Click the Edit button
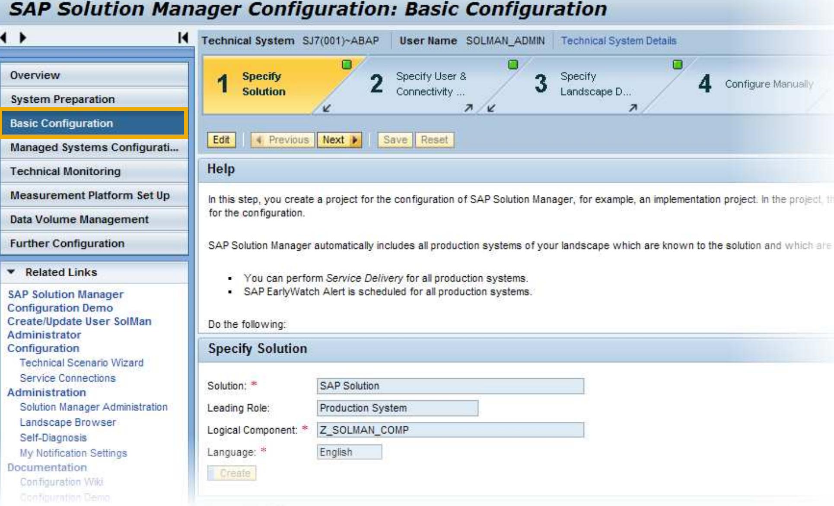Viewport: 834px width, 506px height. tap(221, 140)
